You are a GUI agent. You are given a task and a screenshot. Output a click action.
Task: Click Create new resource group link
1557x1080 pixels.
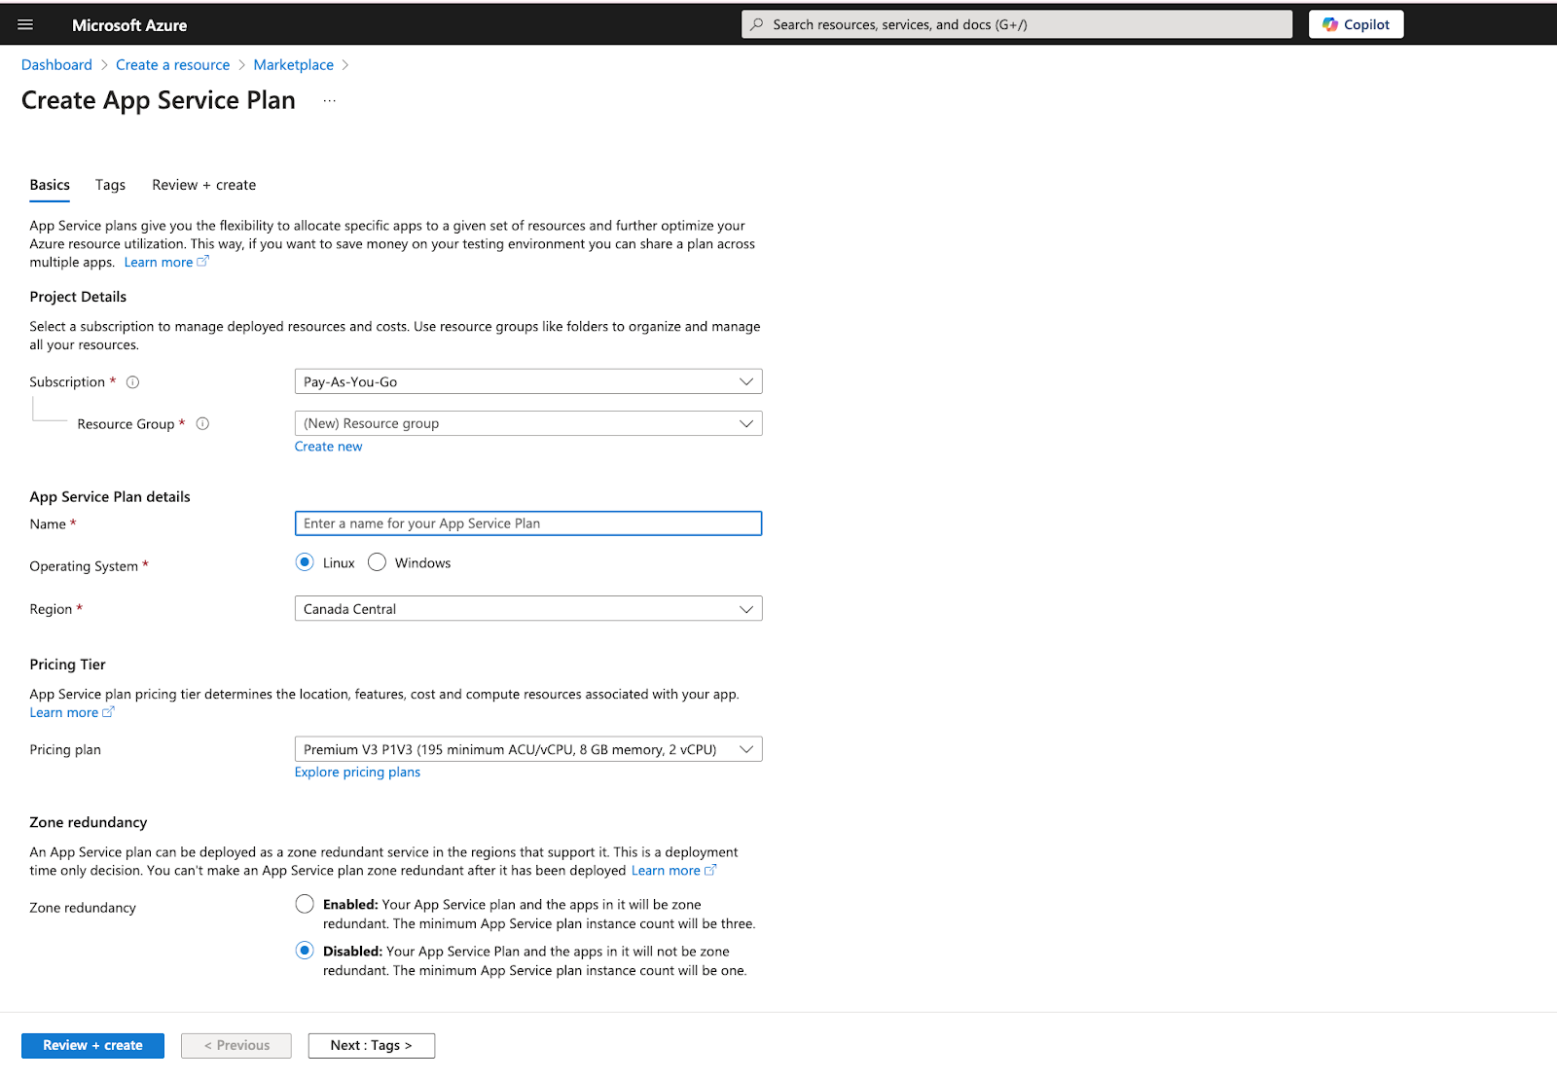point(328,447)
